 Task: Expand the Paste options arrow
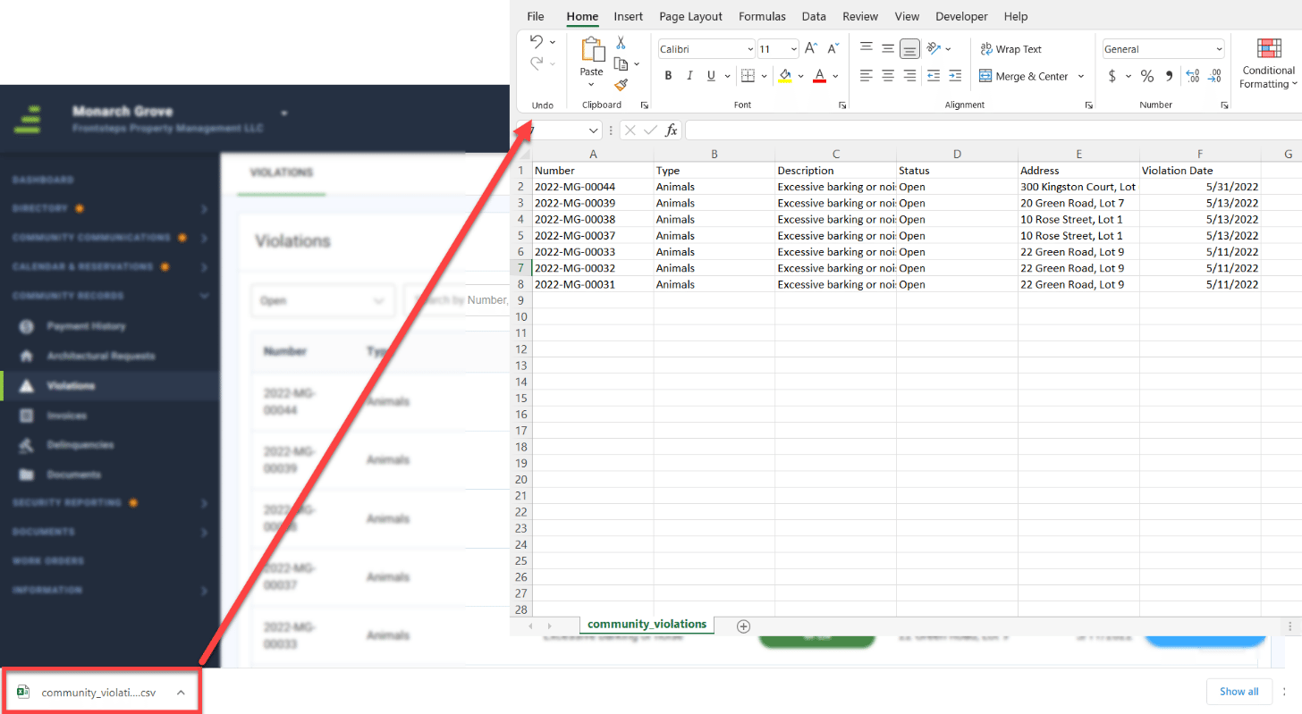pos(591,85)
